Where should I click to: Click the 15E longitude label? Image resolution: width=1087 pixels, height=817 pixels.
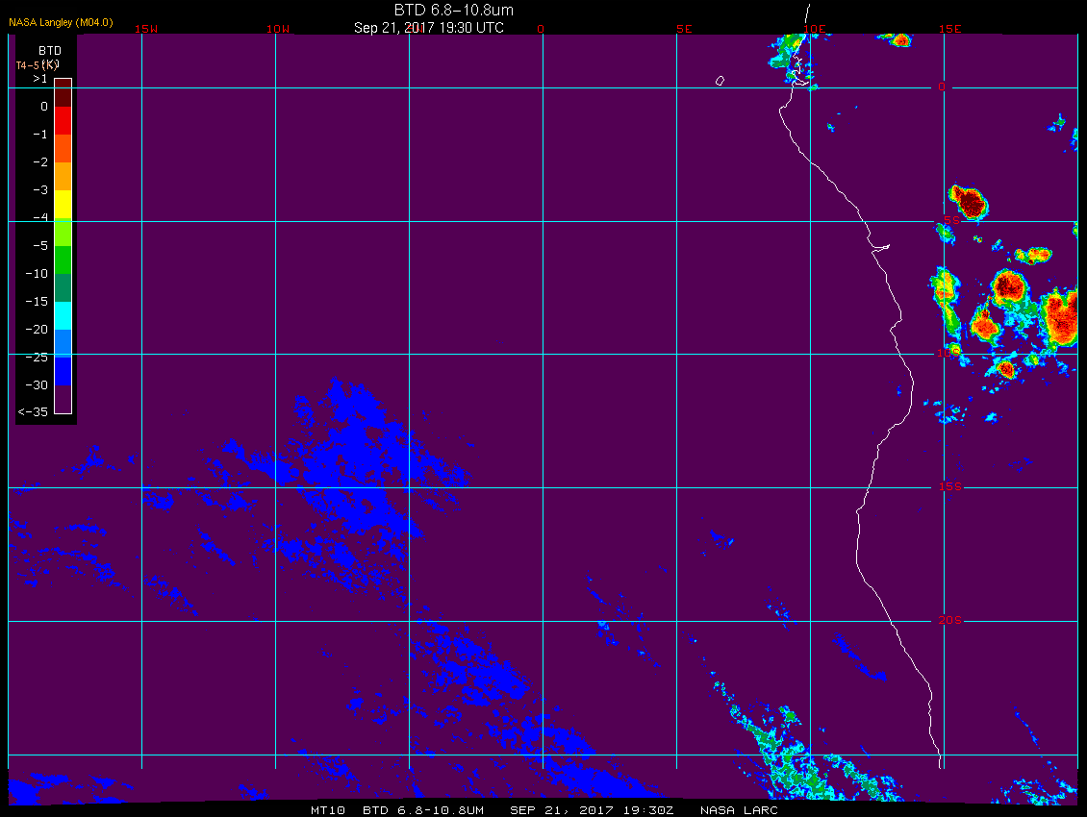coord(949,29)
